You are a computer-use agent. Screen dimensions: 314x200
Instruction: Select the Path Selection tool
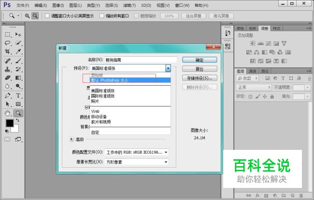[7, 104]
